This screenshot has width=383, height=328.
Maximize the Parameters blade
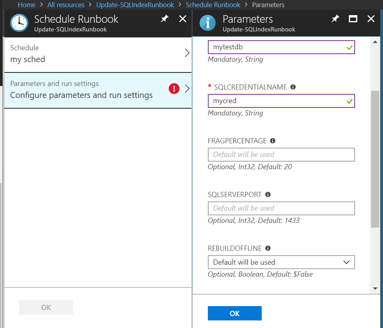coord(353,19)
